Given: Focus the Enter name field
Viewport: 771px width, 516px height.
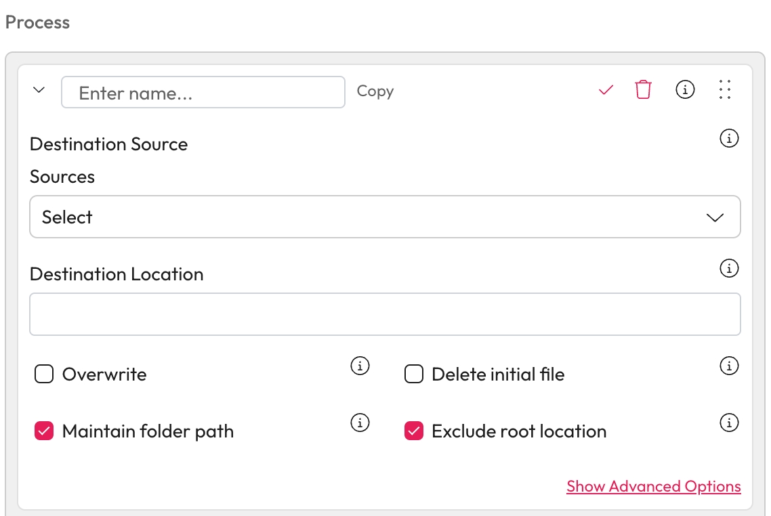Looking at the screenshot, I should 203,93.
